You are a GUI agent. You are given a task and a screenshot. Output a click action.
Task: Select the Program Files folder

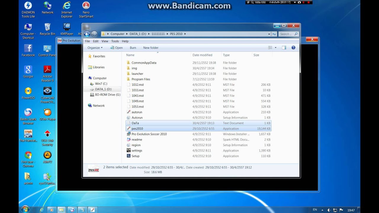(x=198, y=79)
